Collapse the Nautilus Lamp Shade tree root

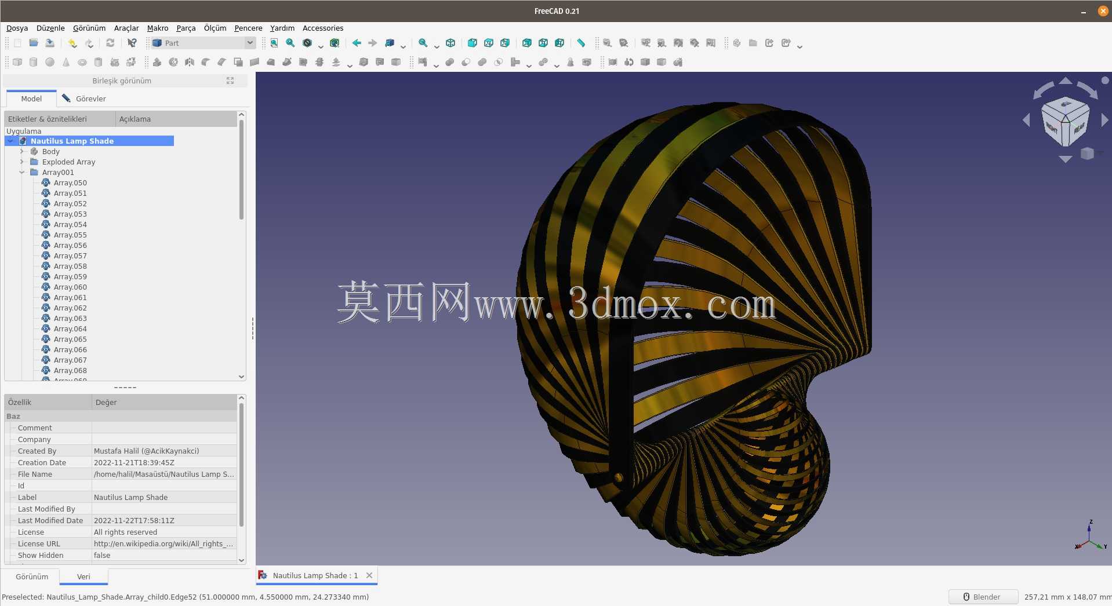(10, 141)
